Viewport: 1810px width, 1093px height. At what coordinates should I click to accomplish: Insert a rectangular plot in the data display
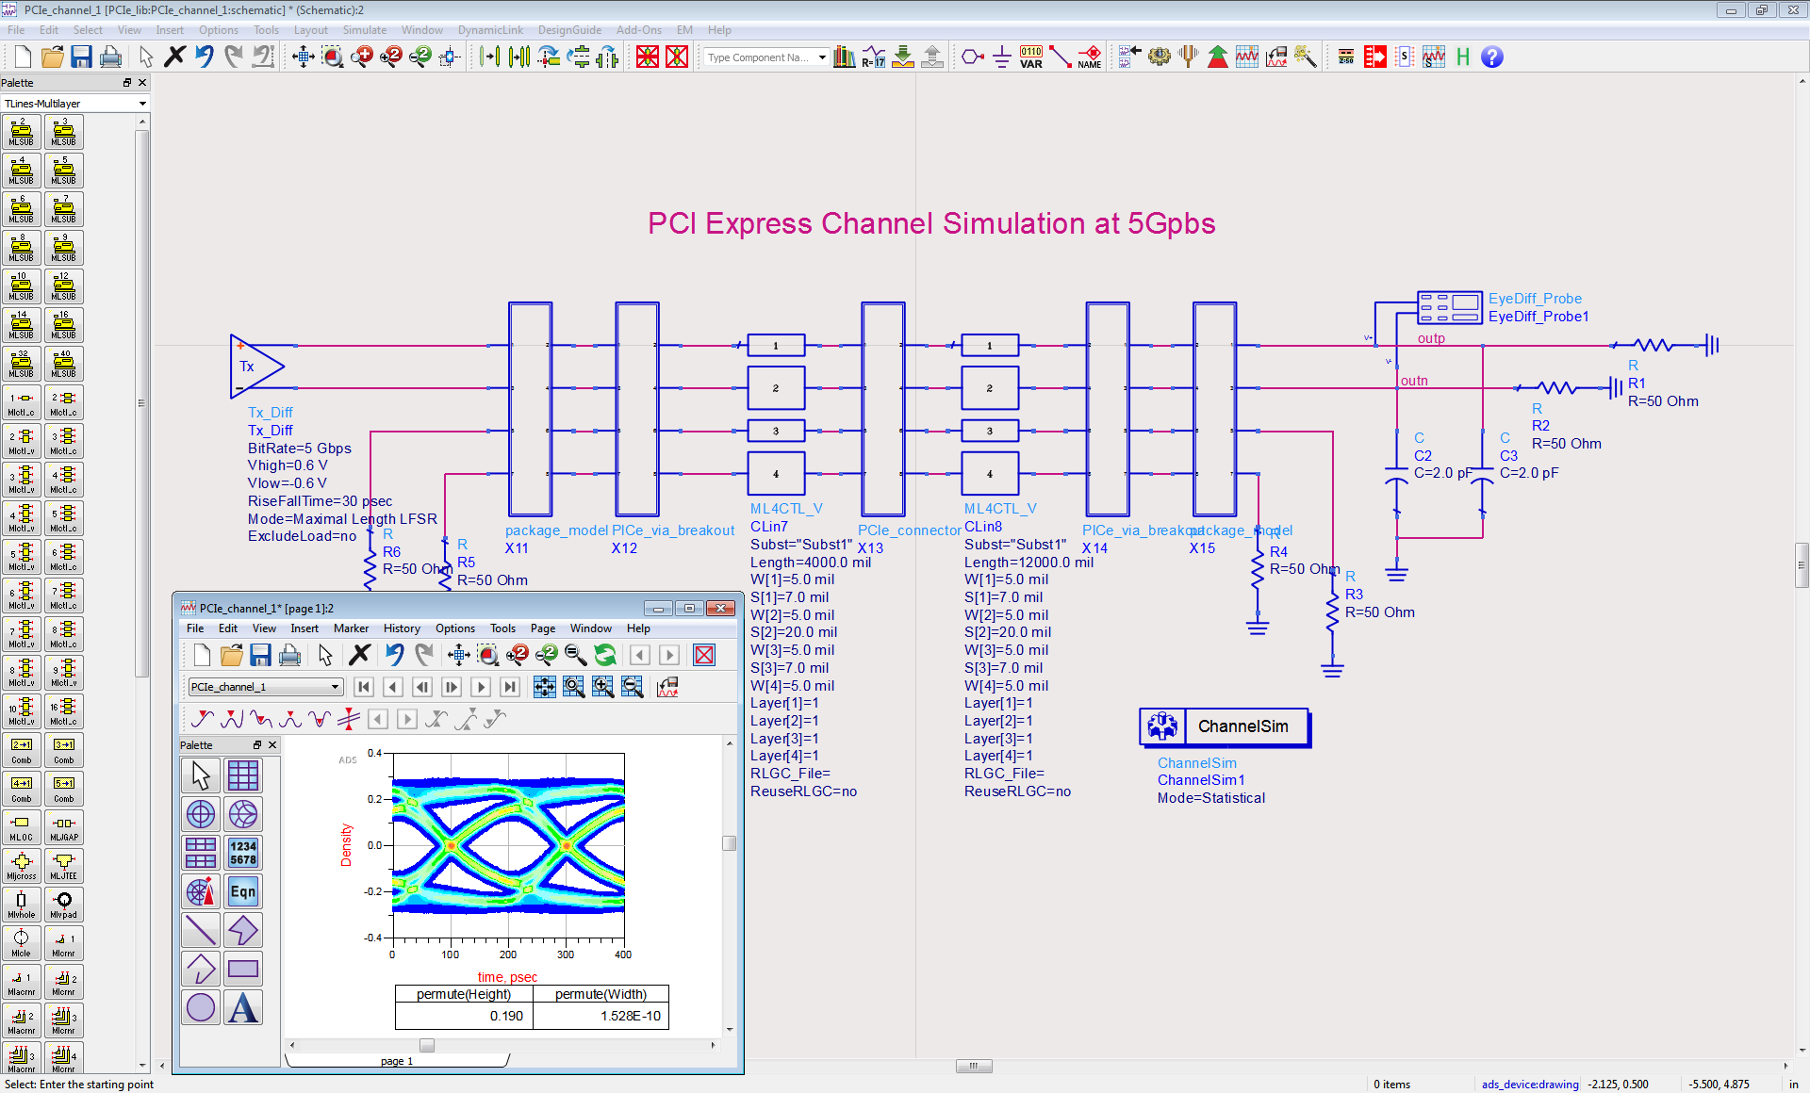click(x=243, y=775)
